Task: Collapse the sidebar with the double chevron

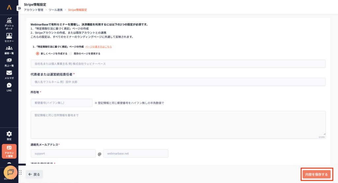Action: (x=19, y=8)
